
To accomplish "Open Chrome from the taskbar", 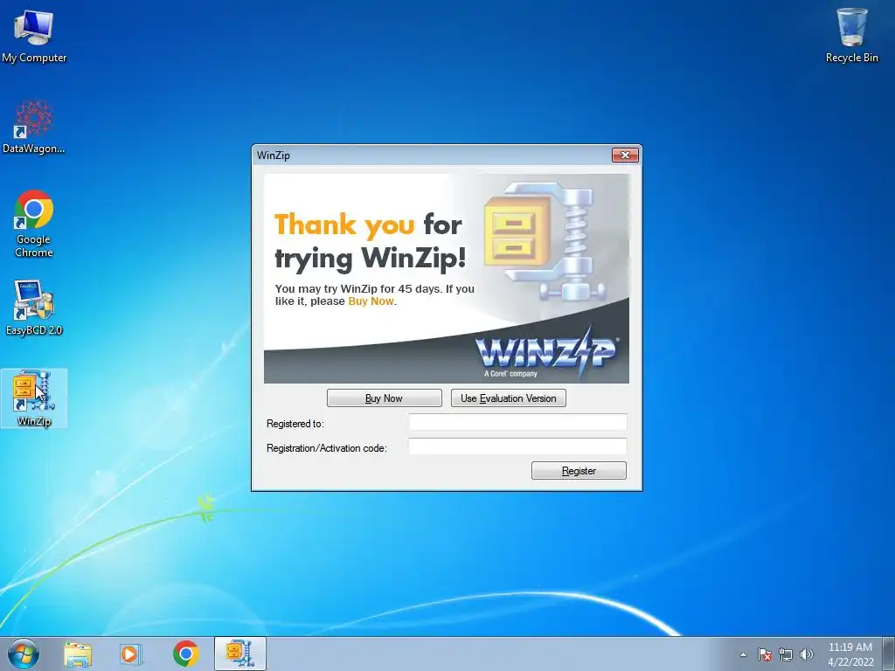I will click(186, 654).
